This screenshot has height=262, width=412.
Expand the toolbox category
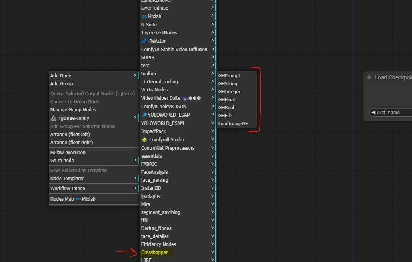pyautogui.click(x=178, y=74)
